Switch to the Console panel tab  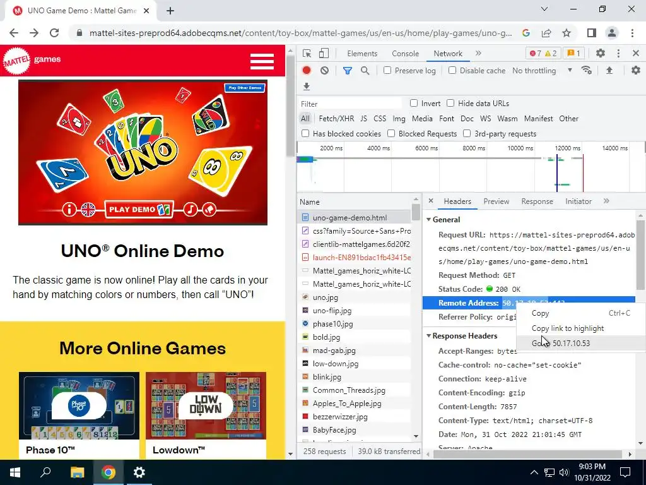(x=406, y=54)
